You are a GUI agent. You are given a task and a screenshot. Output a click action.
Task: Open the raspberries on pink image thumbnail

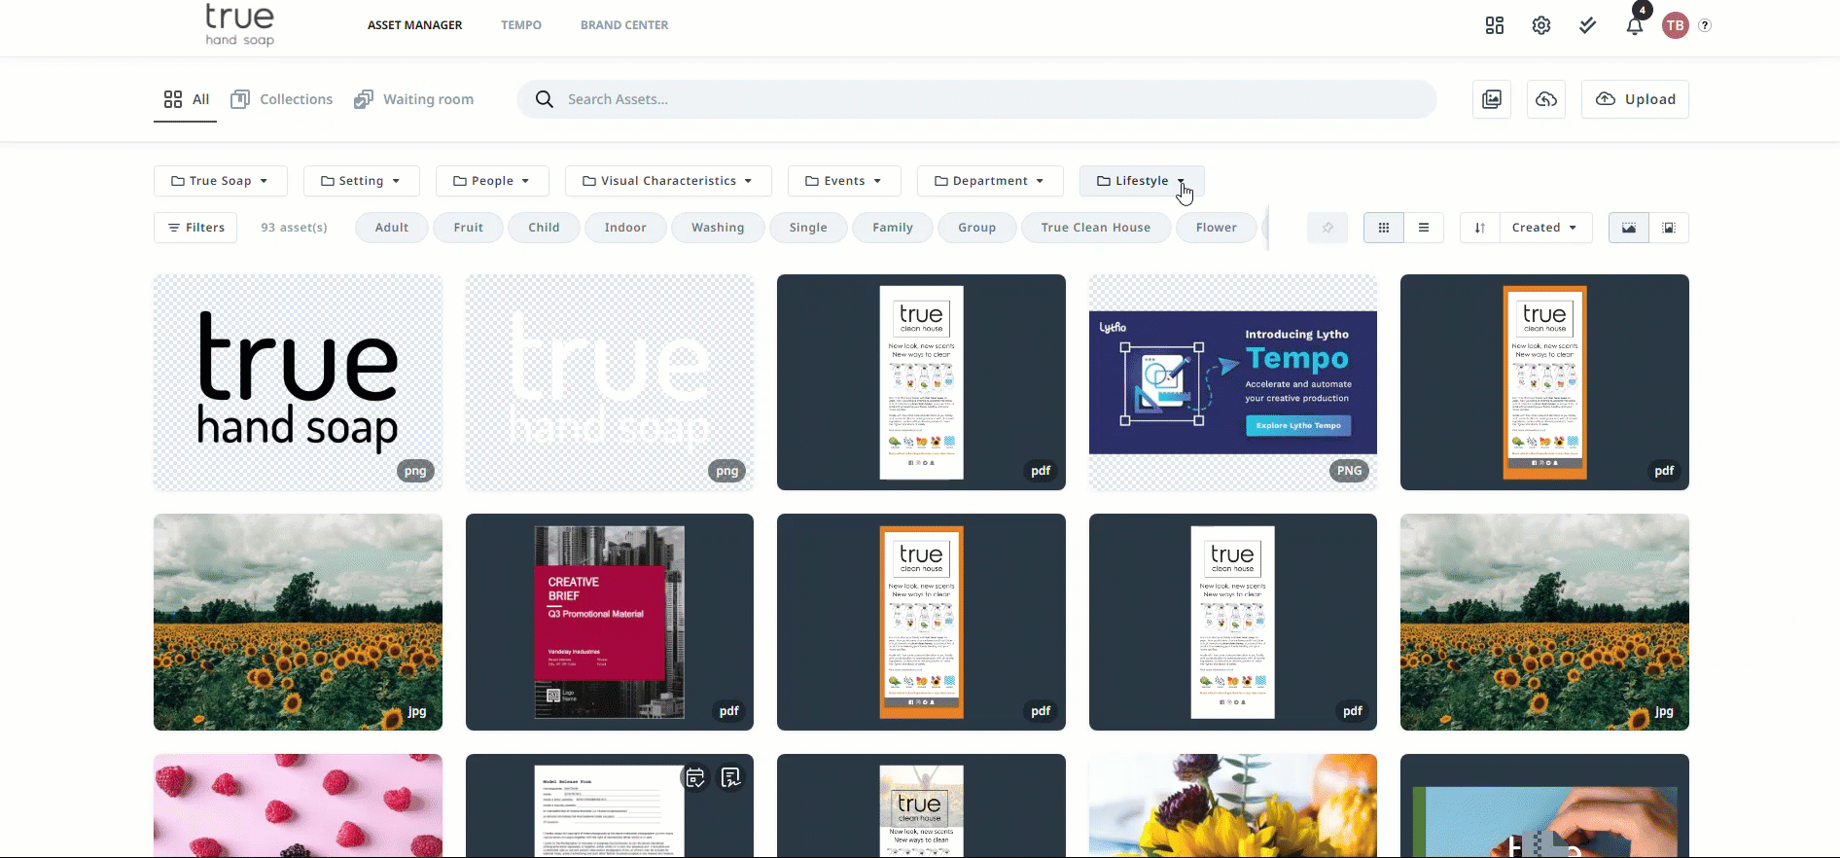pos(298,805)
